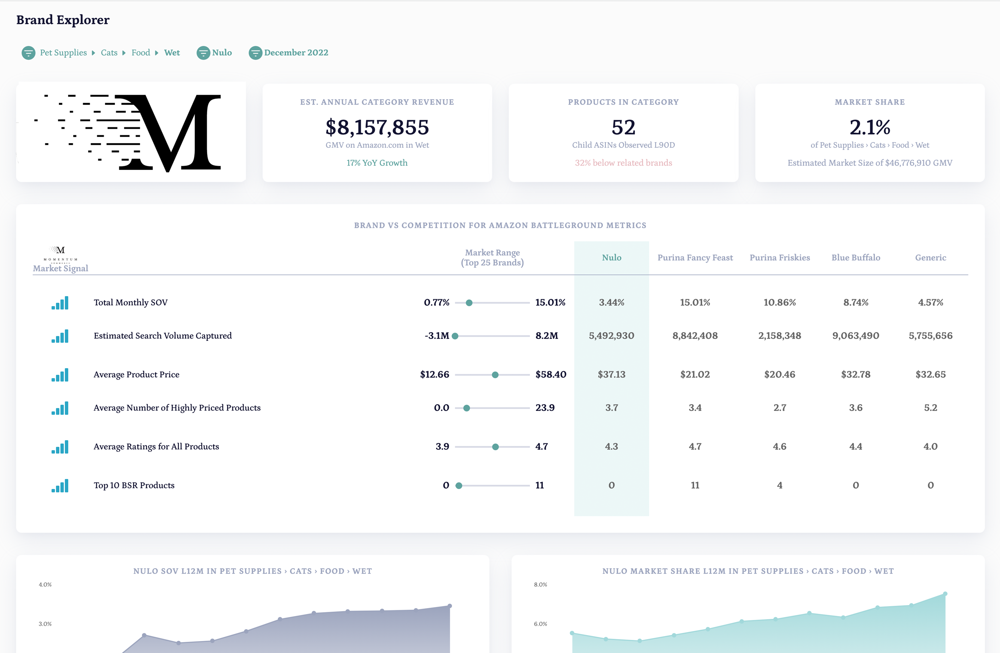Click the Market Signal heading
This screenshot has width=1000, height=653.
point(60,268)
